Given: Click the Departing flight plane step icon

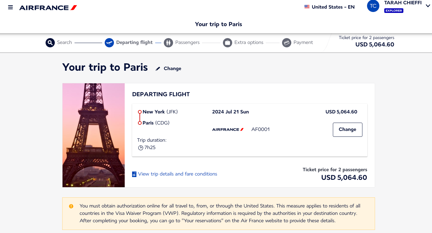Looking at the screenshot, I should point(109,42).
